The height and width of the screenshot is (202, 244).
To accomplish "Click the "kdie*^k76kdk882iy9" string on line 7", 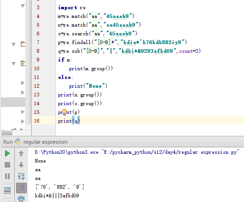I will tap(152, 42).
